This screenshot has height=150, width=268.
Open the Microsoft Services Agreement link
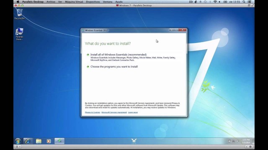coord(114,112)
